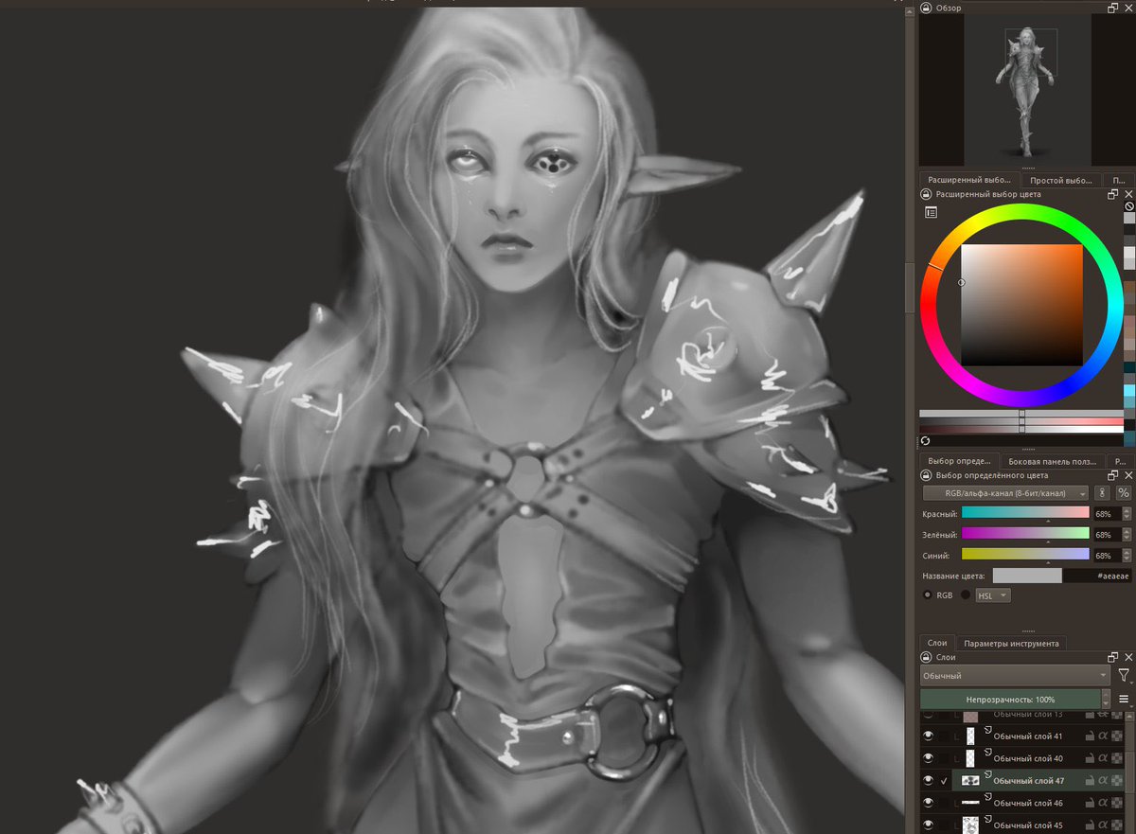Click the Зелёный color slider
Image resolution: width=1136 pixels, height=834 pixels.
coord(1025,533)
